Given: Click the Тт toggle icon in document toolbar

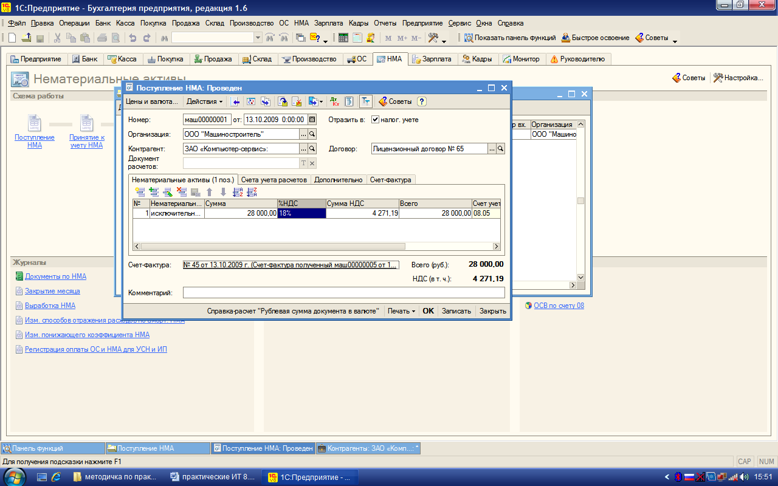Looking at the screenshot, I should (x=366, y=101).
